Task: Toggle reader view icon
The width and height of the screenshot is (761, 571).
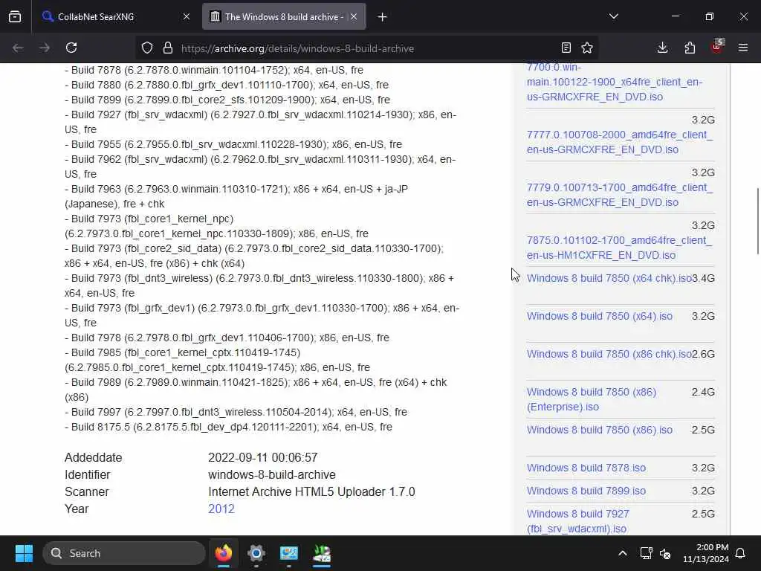Action: pos(566,48)
